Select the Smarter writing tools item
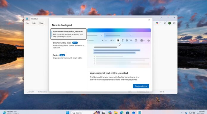This screenshot has height=114, width=207. pos(68,45)
